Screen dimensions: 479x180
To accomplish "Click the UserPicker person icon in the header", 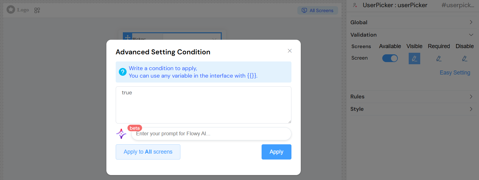I will click(355, 5).
